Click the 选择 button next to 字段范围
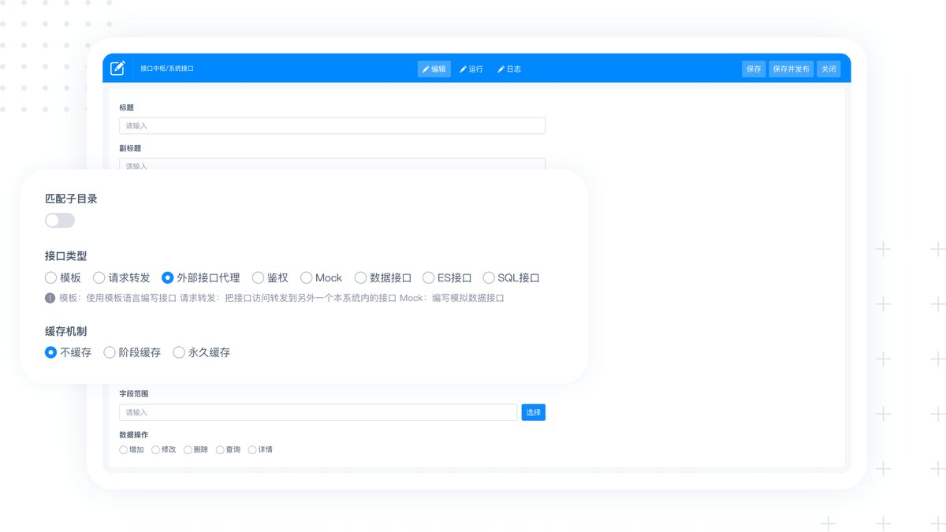Image resolution: width=946 pixels, height=532 pixels. point(534,412)
